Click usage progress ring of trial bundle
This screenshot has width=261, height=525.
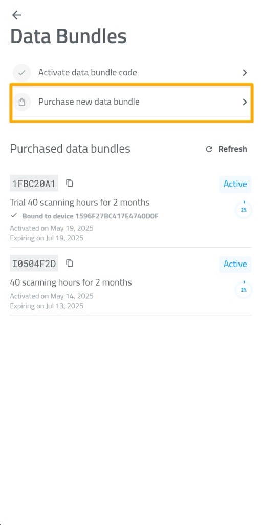[244, 210]
